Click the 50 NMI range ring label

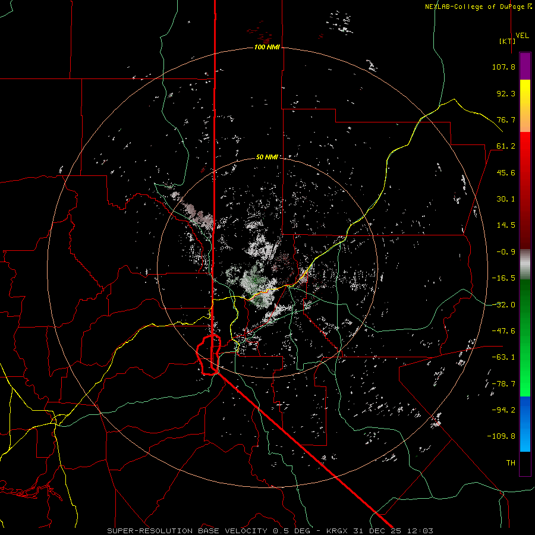point(267,157)
